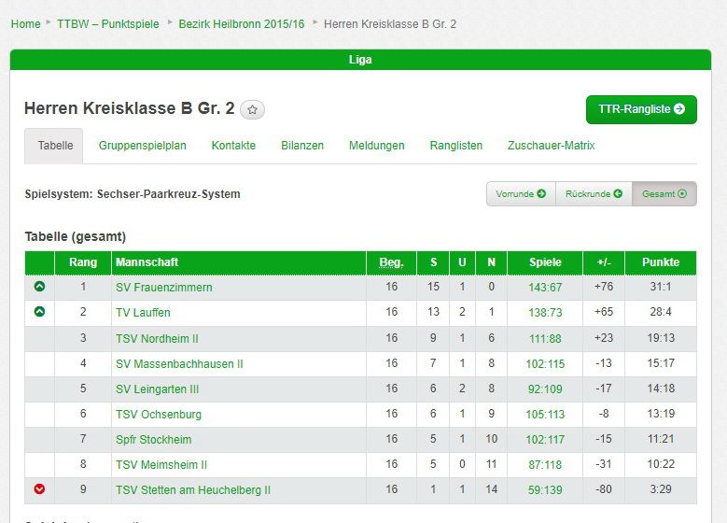Viewport: 727px width, 523px height.
Task: Select the Vorrunde view toggle
Action: pyautogui.click(x=521, y=194)
